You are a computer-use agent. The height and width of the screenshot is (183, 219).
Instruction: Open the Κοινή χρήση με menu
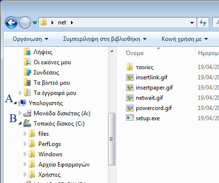click(x=184, y=39)
